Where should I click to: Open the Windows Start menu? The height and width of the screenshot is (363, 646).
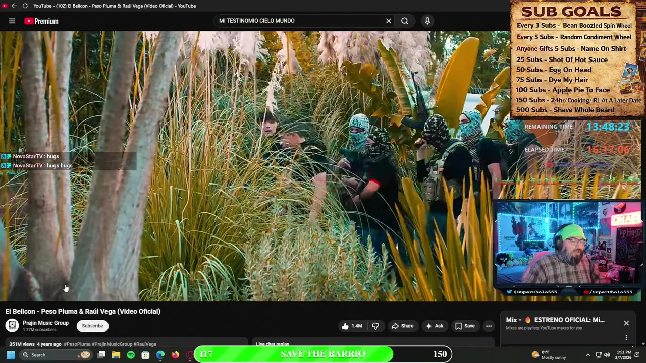pyautogui.click(x=11, y=355)
